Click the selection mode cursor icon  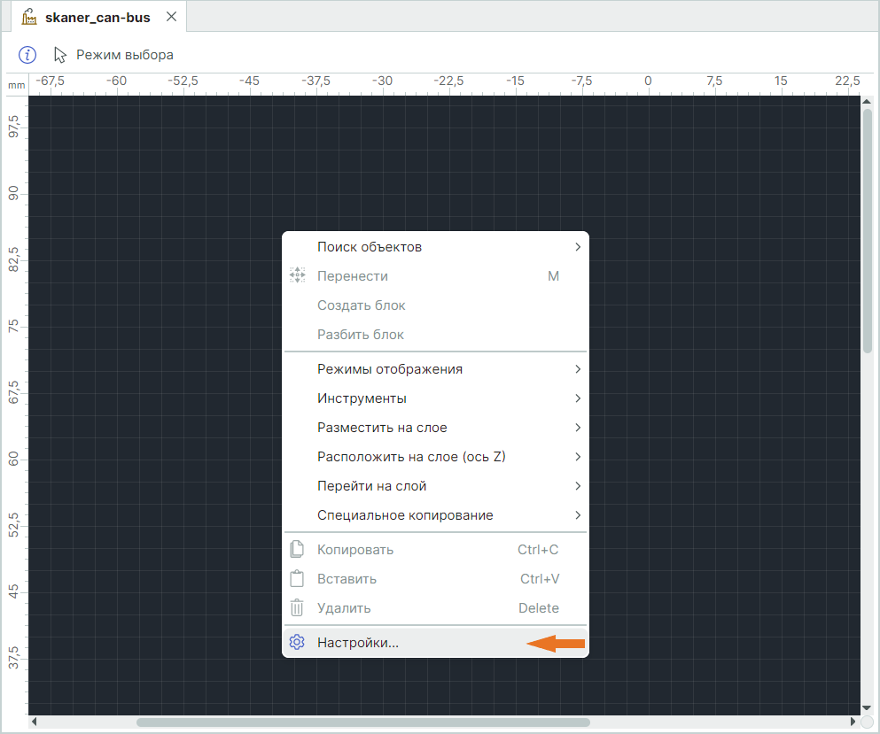click(60, 55)
